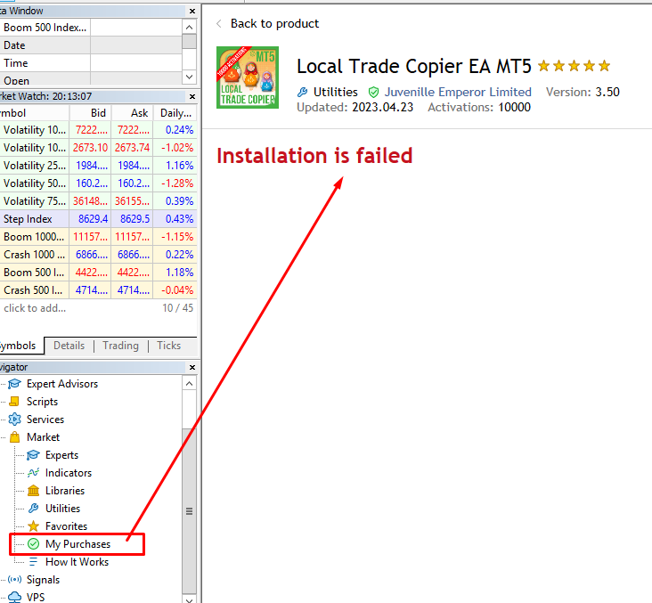Select My Purchases in the Market tree
Screen dimensions: 652x603
point(77,544)
